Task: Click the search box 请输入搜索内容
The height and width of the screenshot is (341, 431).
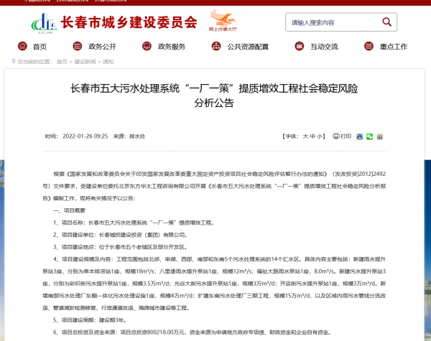Action: click(338, 23)
